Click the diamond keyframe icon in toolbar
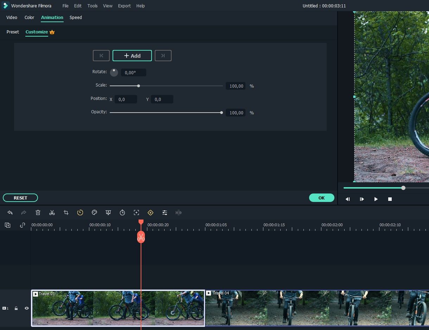429x330 pixels. [151, 212]
